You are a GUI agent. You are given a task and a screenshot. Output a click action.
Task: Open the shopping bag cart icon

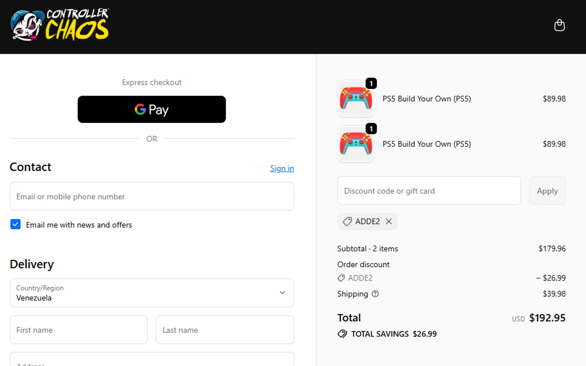tap(559, 25)
